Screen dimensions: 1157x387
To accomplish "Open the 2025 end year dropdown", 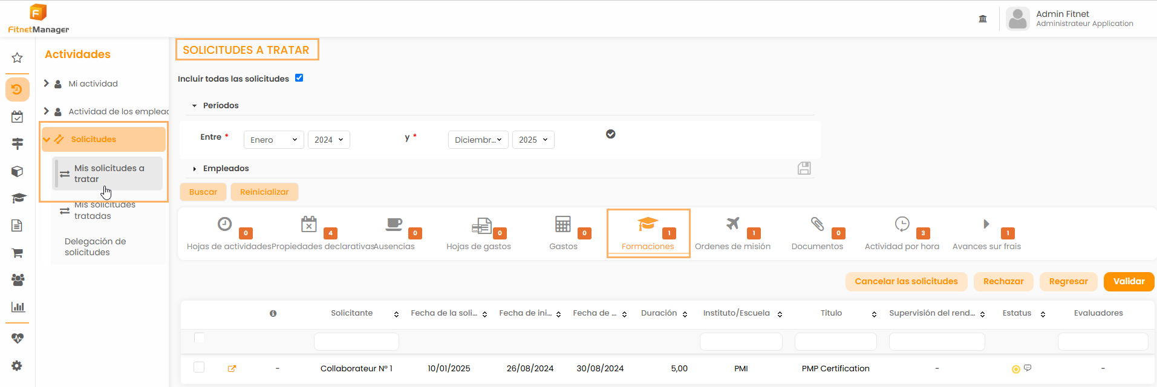I will [x=533, y=140].
